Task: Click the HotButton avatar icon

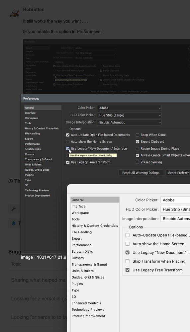Action: pos(14,13)
